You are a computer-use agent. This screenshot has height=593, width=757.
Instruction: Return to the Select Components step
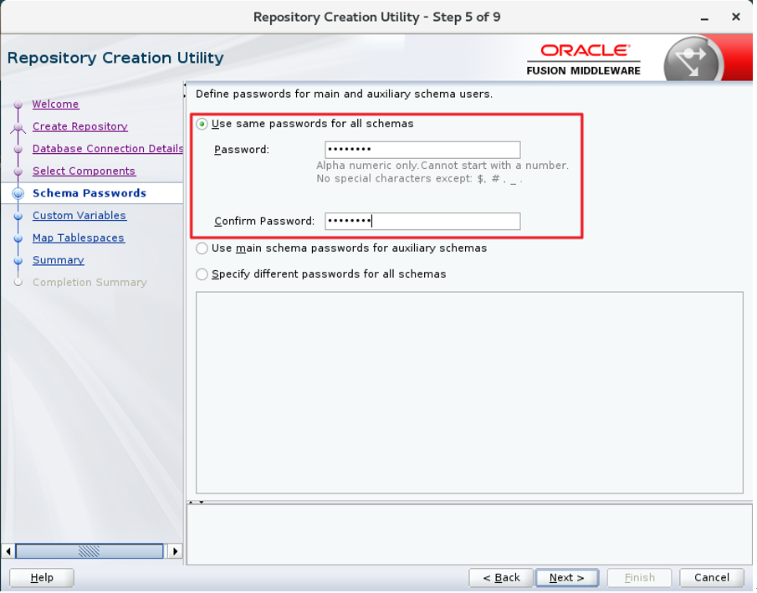[x=84, y=171]
